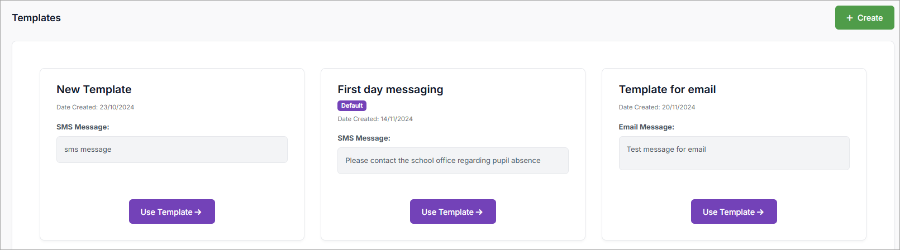Viewport: 900px width, 250px height.
Task: Click the green Create button
Action: point(864,18)
